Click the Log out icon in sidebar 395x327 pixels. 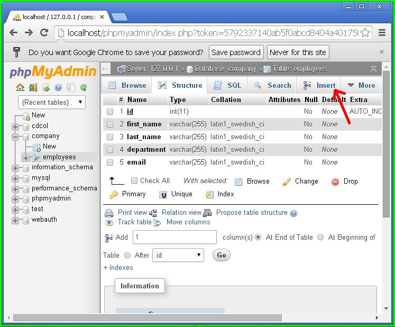33,87
